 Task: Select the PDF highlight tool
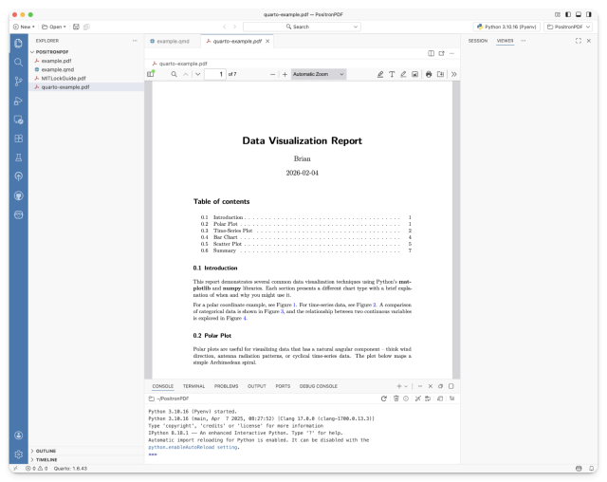(x=380, y=74)
